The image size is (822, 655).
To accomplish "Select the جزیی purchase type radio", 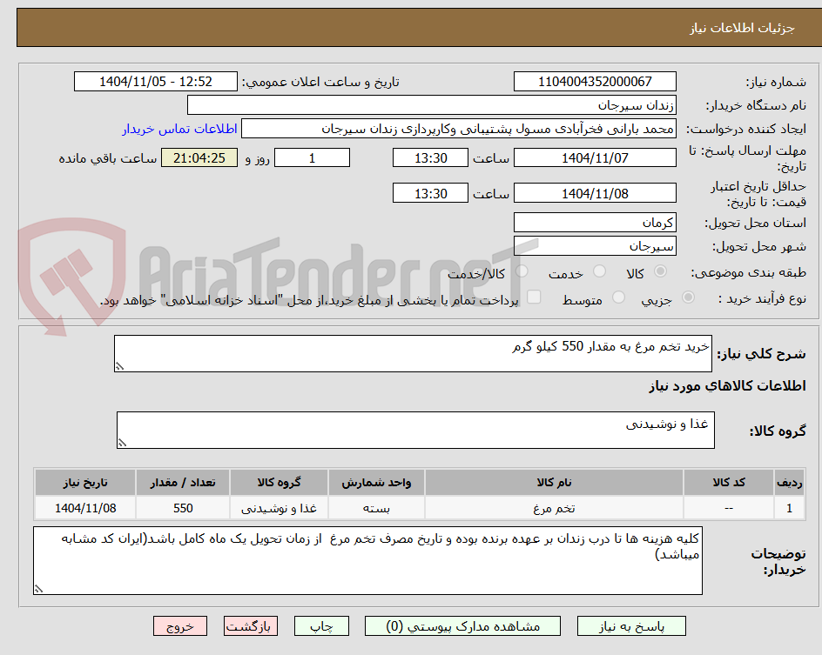I will [x=688, y=297].
